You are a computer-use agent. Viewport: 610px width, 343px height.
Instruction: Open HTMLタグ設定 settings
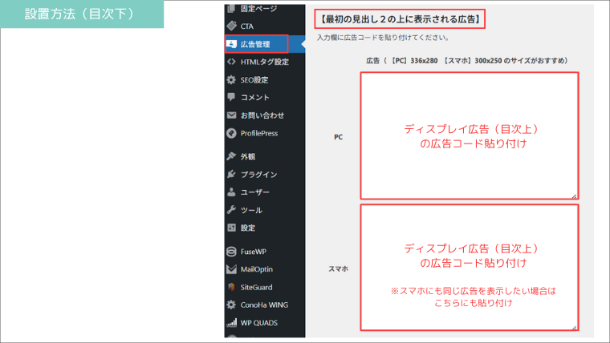tap(265, 62)
